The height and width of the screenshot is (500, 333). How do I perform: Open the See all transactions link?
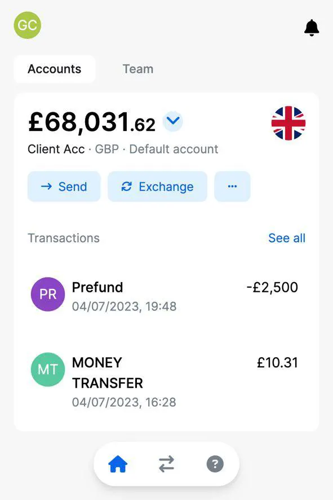click(287, 238)
